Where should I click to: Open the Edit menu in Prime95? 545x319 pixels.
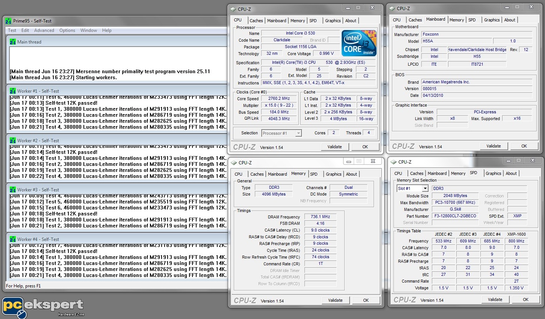25,30
